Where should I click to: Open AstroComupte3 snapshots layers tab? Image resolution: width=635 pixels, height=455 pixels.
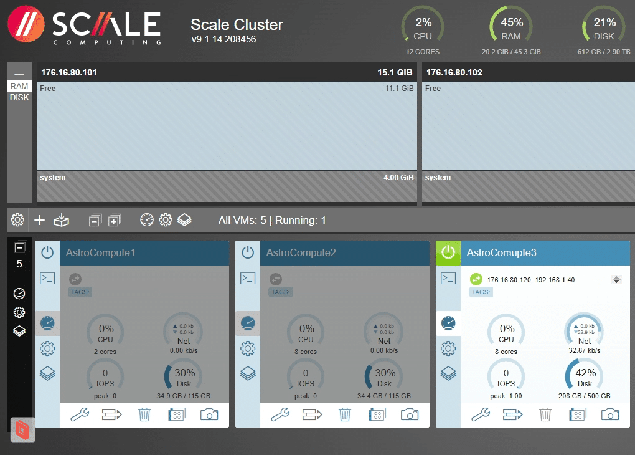448,373
